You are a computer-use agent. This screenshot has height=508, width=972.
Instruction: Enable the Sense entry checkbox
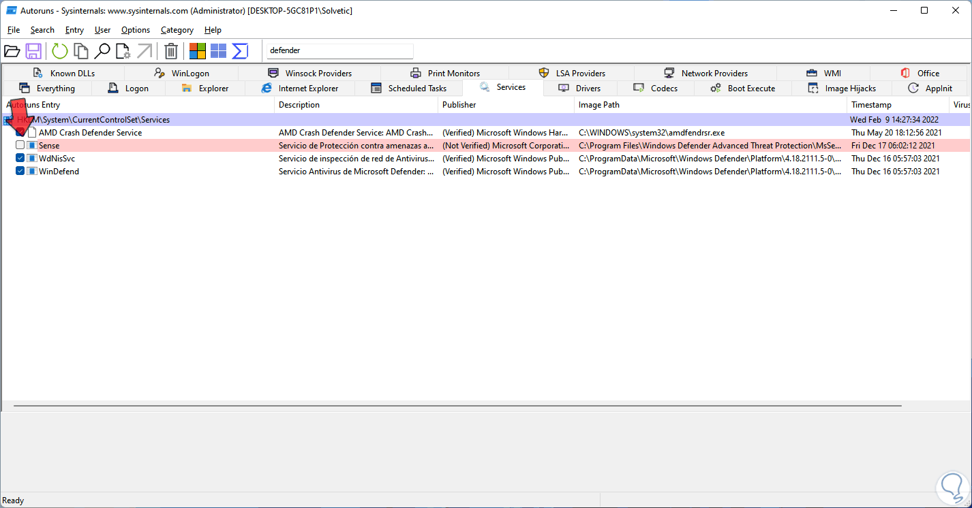pos(20,146)
